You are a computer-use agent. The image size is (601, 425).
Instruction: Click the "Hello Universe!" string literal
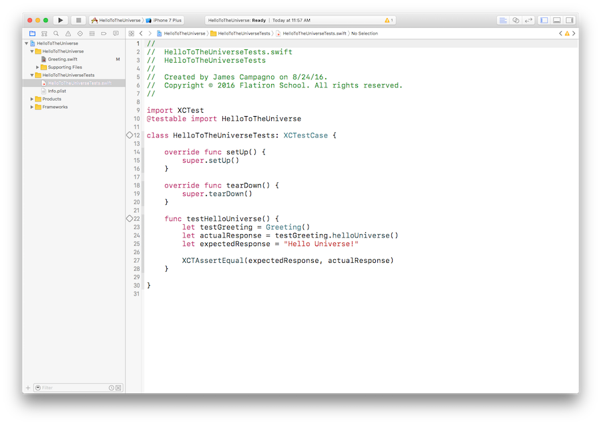(x=321, y=244)
